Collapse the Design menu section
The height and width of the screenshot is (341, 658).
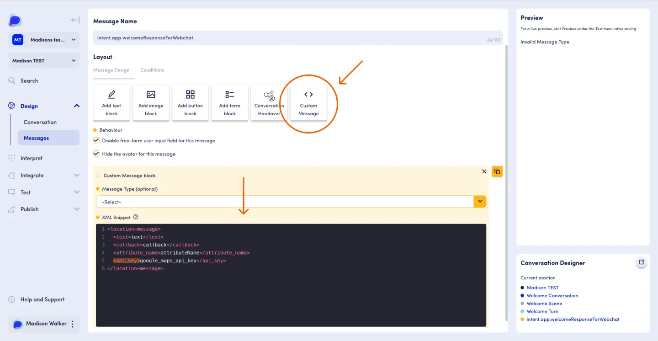77,106
